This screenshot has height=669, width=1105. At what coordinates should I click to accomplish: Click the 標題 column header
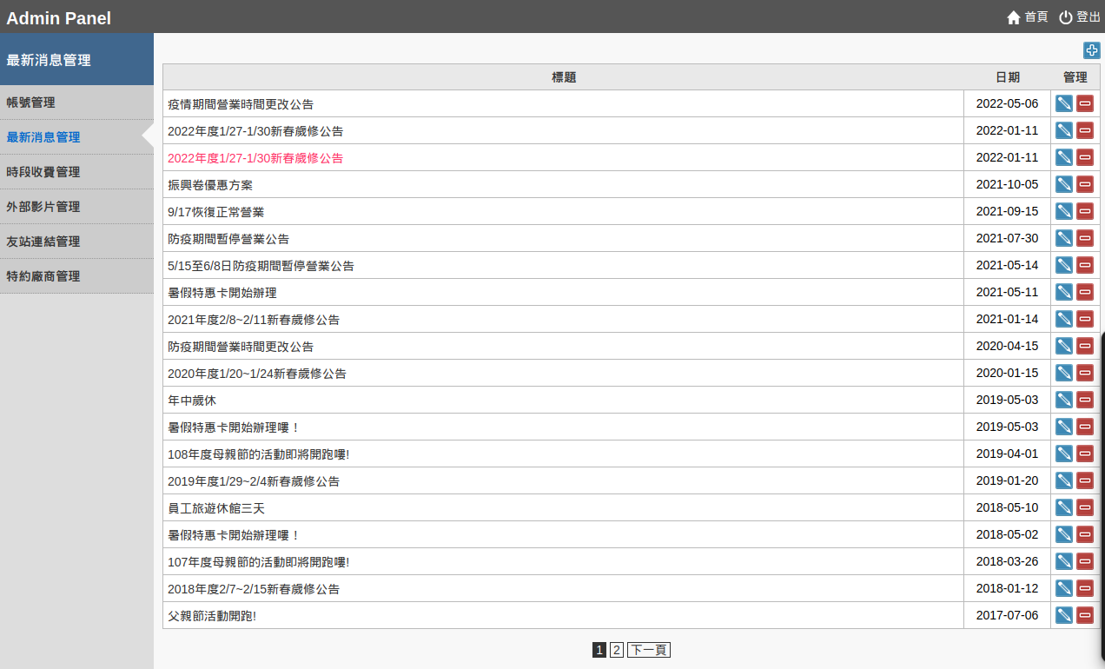click(564, 77)
